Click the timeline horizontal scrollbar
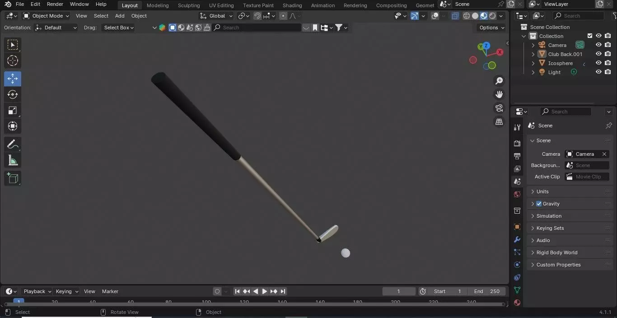The image size is (617, 318). pyautogui.click(x=254, y=304)
